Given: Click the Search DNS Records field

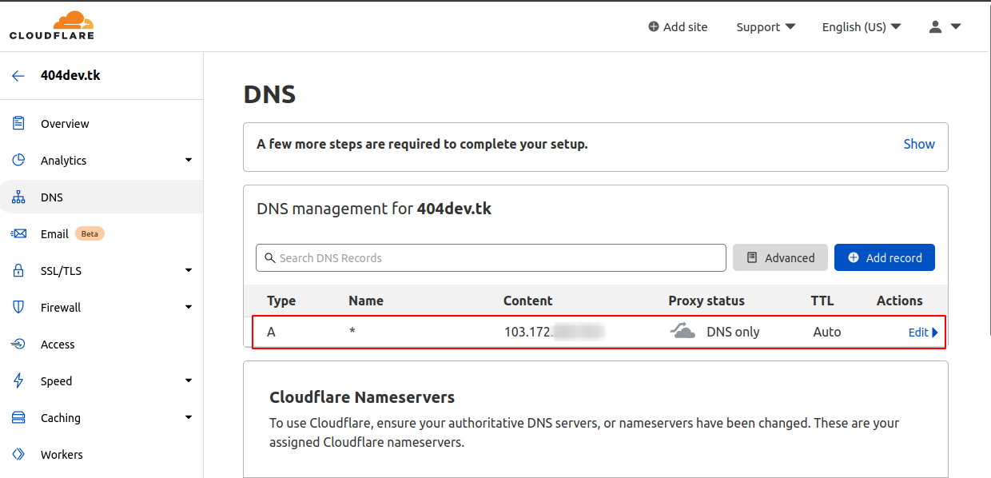Looking at the screenshot, I should [x=491, y=257].
